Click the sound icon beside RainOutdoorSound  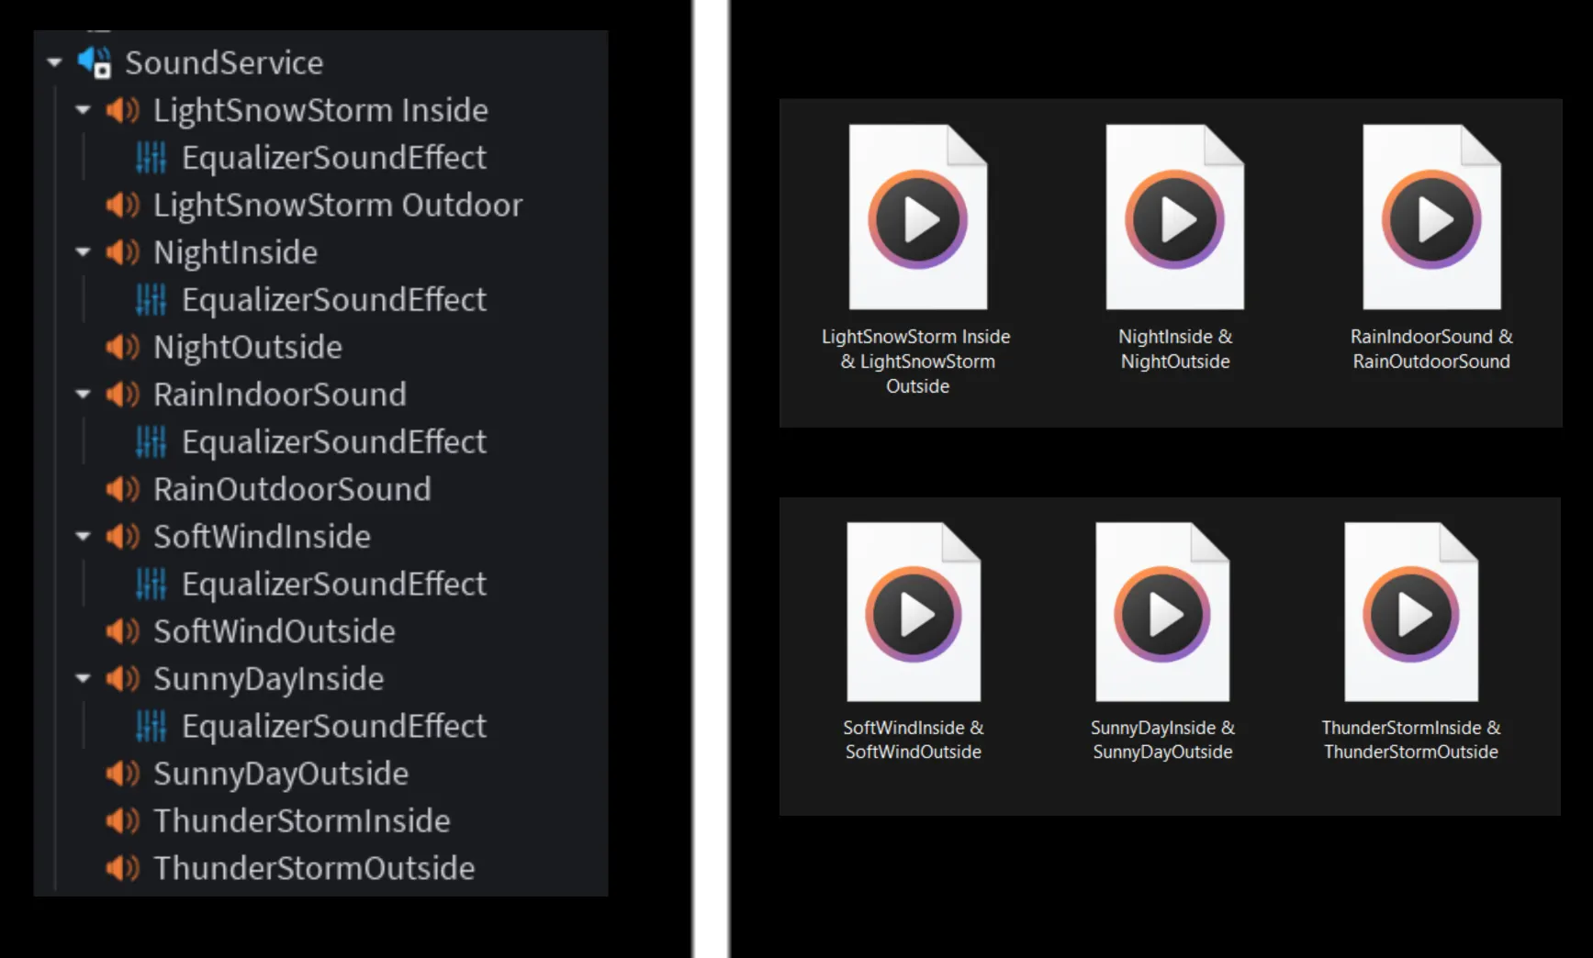[122, 489]
